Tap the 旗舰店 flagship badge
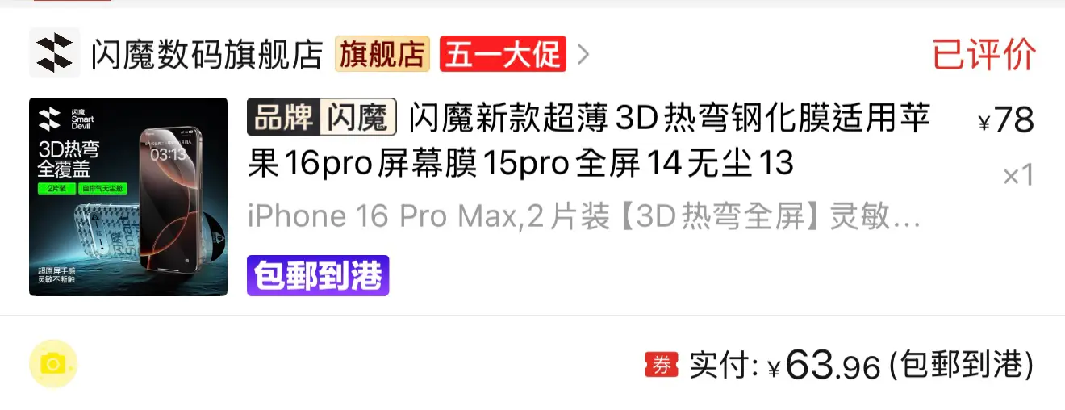This screenshot has width=1065, height=410. click(x=382, y=54)
